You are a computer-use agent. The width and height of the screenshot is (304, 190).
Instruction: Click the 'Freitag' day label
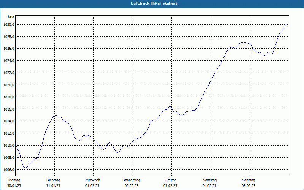(x=171, y=180)
